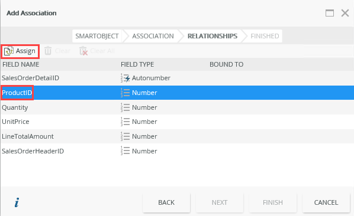The width and height of the screenshot is (354, 216).
Task: Select the SalesOrderDetailID field row
Action: click(177, 78)
